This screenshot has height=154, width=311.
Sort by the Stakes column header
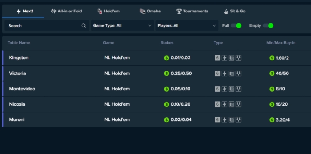pos(167,43)
